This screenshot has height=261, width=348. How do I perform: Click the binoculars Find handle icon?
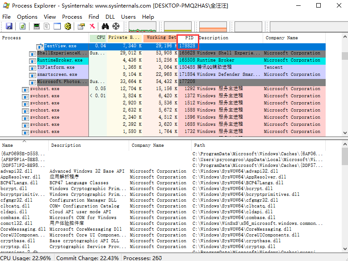click(x=105, y=26)
